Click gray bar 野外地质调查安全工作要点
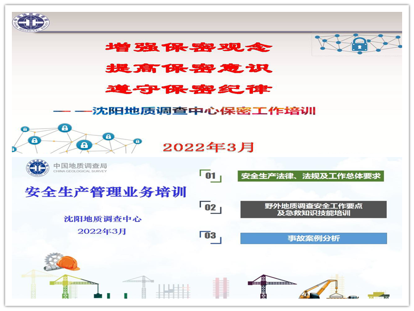The width and height of the screenshot is (414, 311). (313, 209)
